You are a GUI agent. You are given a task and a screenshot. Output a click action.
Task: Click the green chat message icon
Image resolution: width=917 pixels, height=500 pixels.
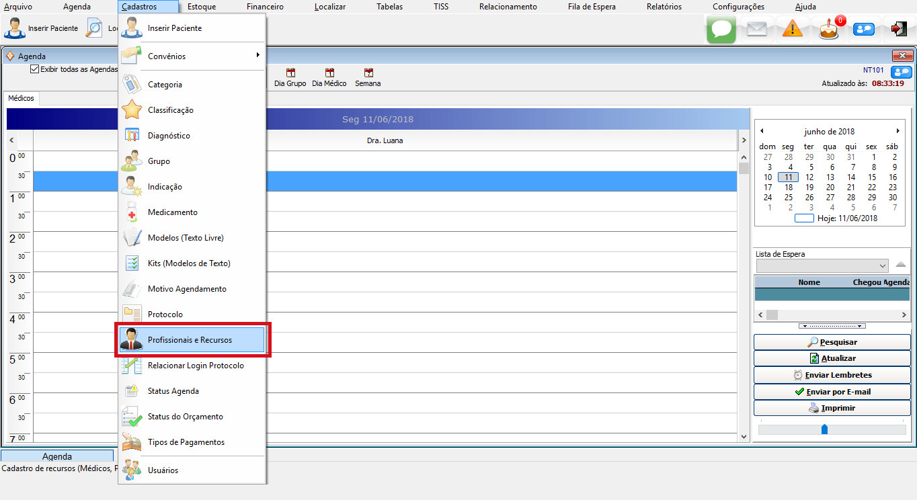coord(721,29)
